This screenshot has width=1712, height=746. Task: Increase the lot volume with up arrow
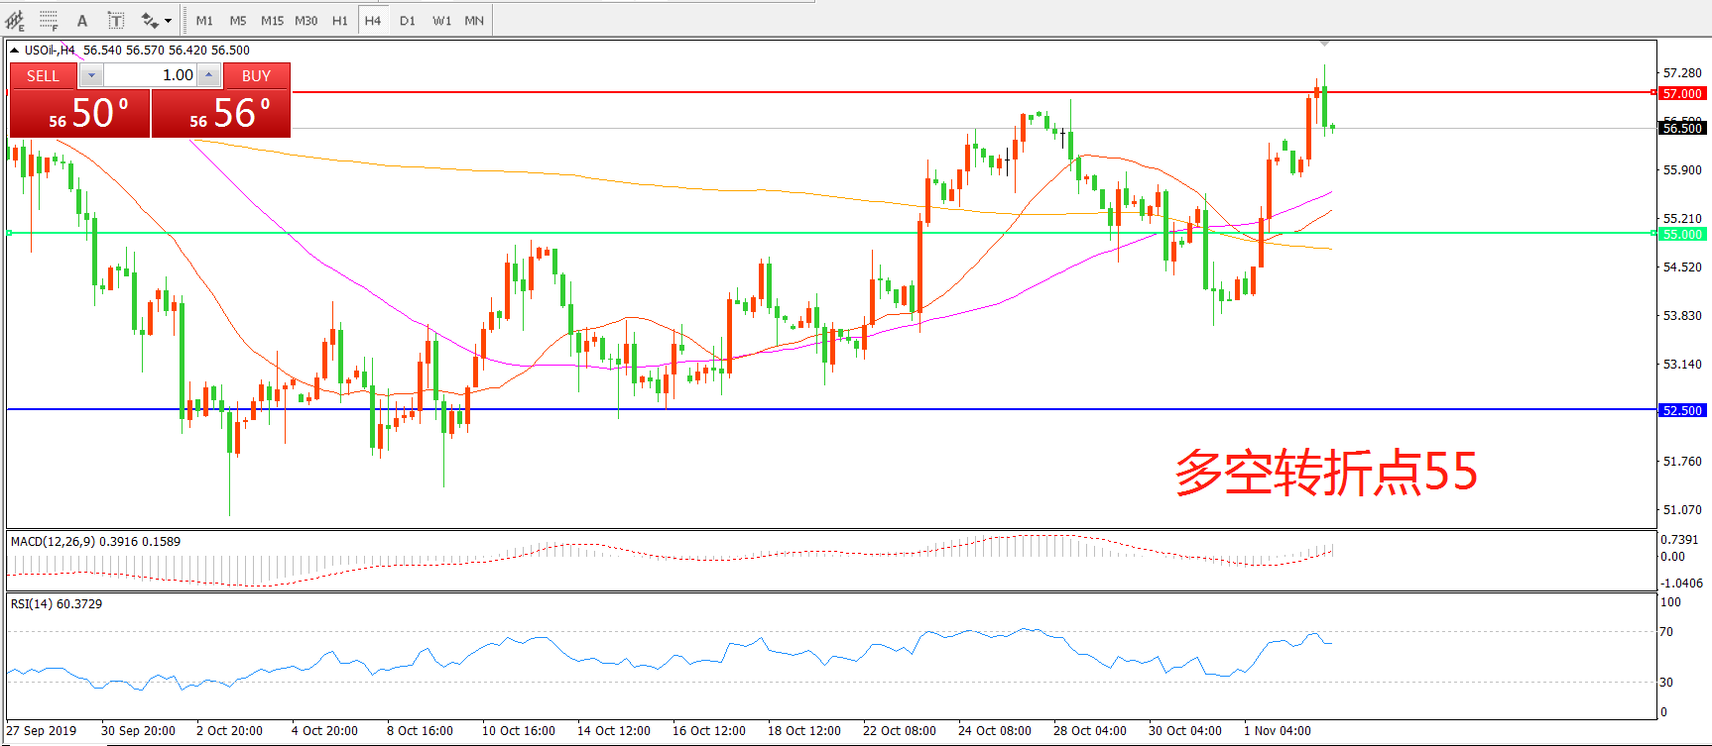[x=208, y=75]
